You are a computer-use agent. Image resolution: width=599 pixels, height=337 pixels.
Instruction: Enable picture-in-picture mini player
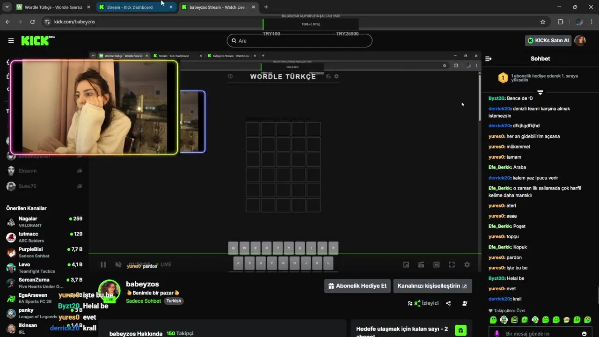pyautogui.click(x=406, y=264)
